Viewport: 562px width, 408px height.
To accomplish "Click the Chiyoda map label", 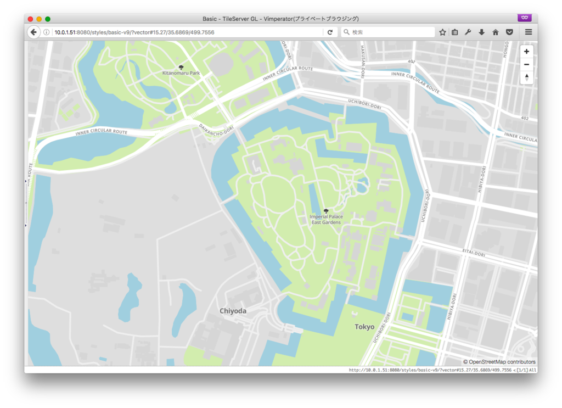I will pos(233,311).
